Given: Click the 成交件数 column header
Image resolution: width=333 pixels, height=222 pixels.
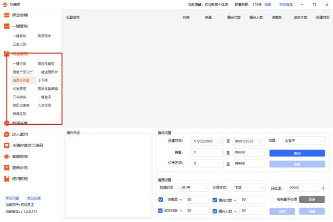Looking at the screenshot, I should (300, 17).
